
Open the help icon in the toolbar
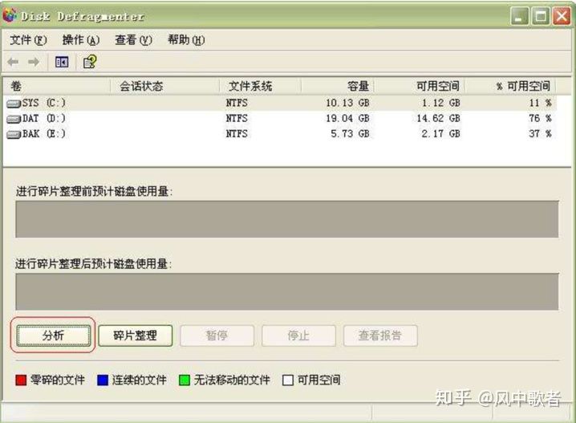point(90,62)
